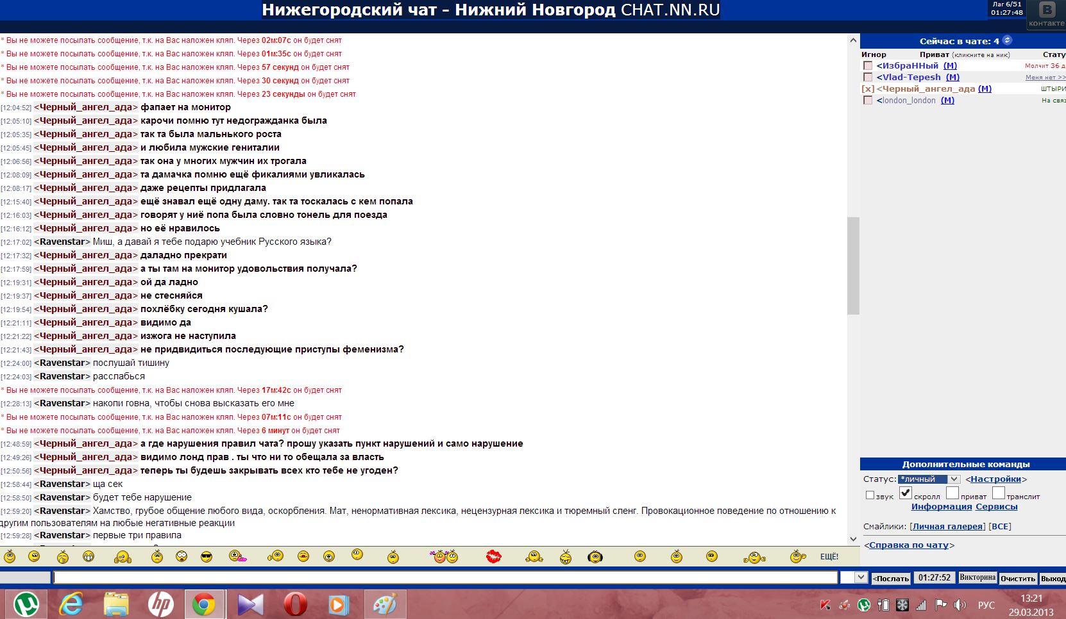Open the small dropdown next to message field
Image resolution: width=1066 pixels, height=619 pixels.
854,577
